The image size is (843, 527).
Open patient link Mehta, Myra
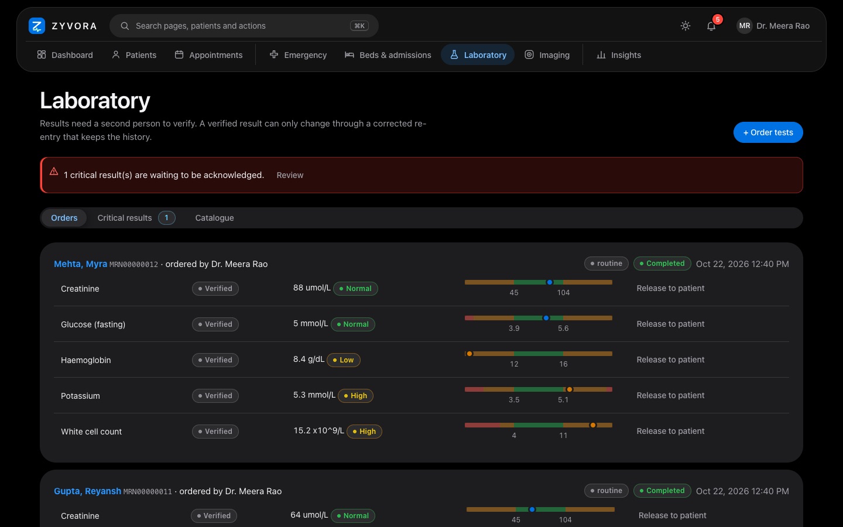[80, 264]
